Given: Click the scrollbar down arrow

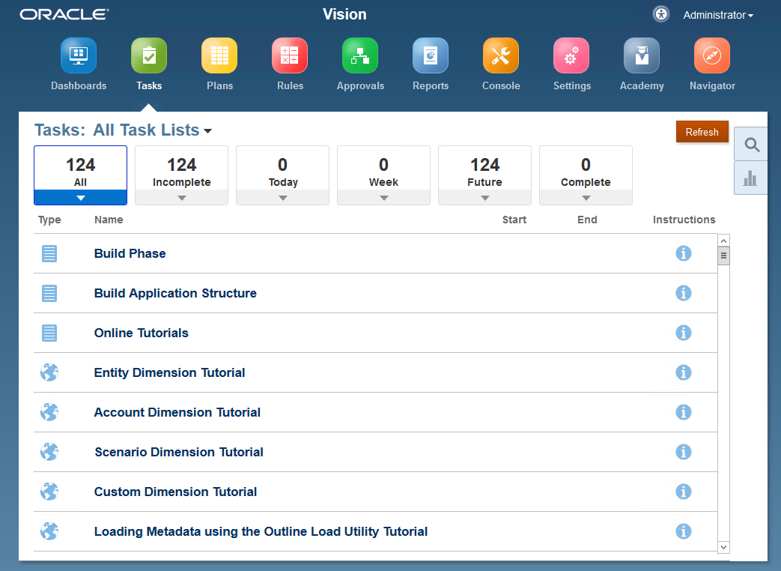Looking at the screenshot, I should 724,547.
